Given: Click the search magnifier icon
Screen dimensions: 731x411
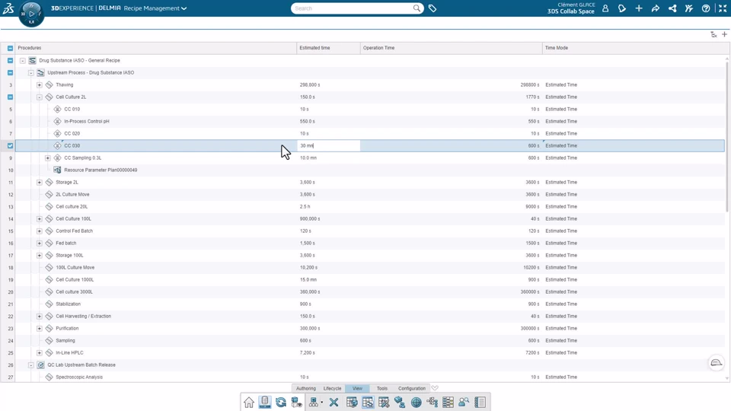Looking at the screenshot, I should [x=417, y=8].
